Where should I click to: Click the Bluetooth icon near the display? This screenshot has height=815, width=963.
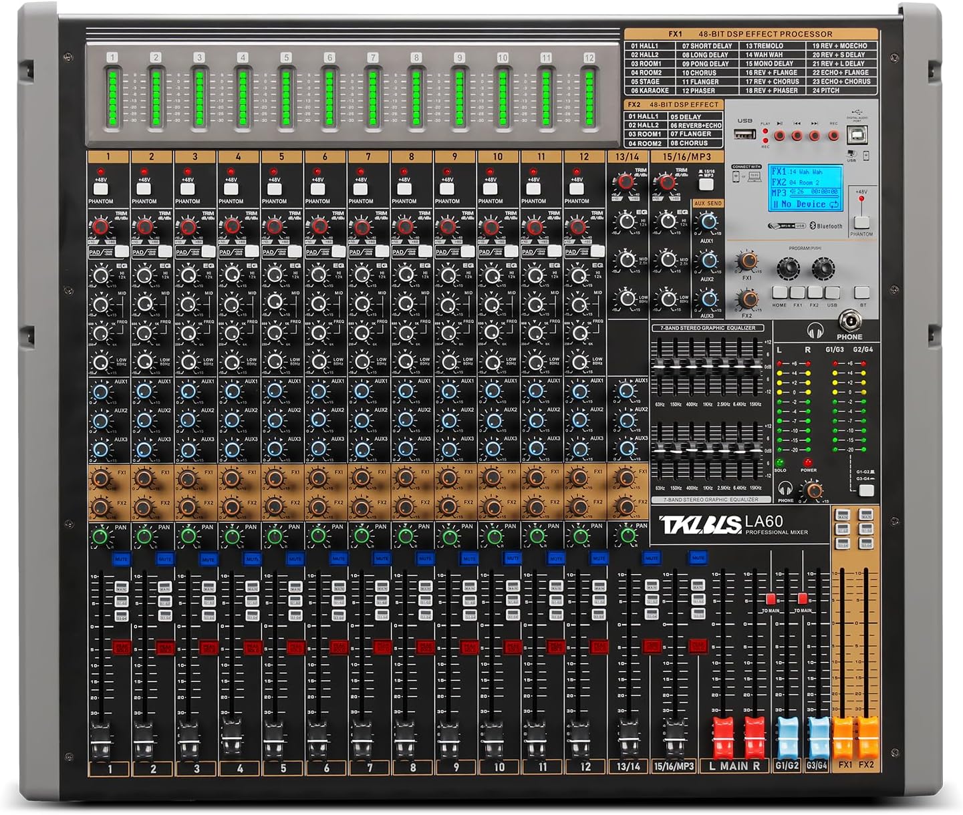pos(812,226)
